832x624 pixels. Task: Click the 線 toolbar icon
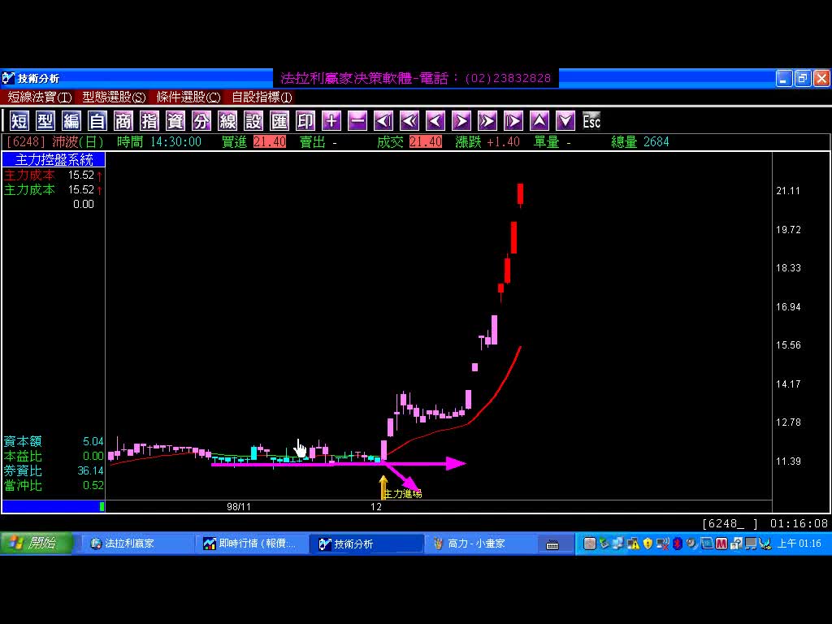227,121
